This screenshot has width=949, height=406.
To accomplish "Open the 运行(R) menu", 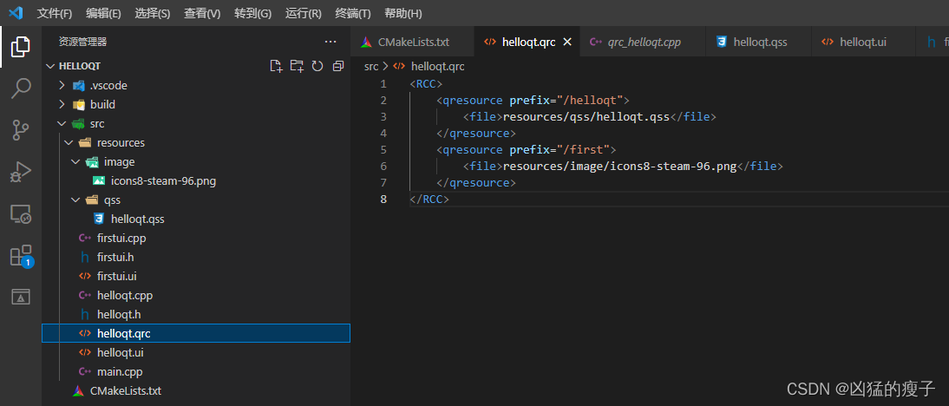I will (304, 13).
